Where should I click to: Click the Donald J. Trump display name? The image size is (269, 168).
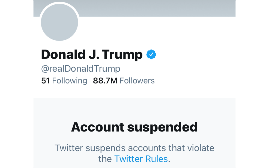tap(92, 55)
